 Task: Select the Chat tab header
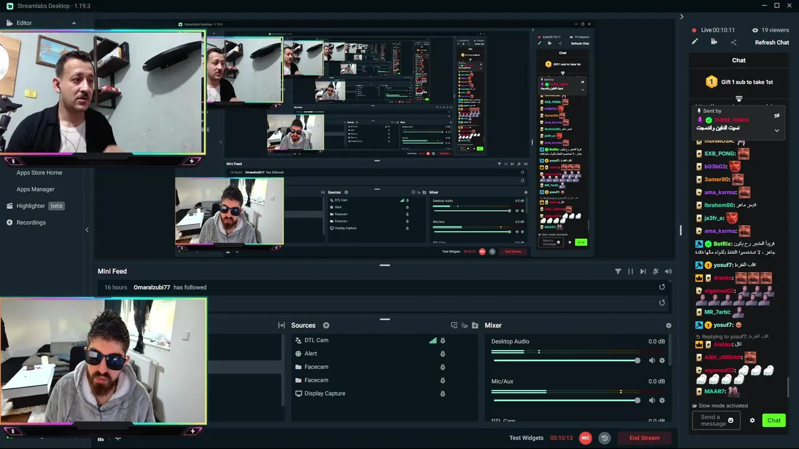(738, 60)
